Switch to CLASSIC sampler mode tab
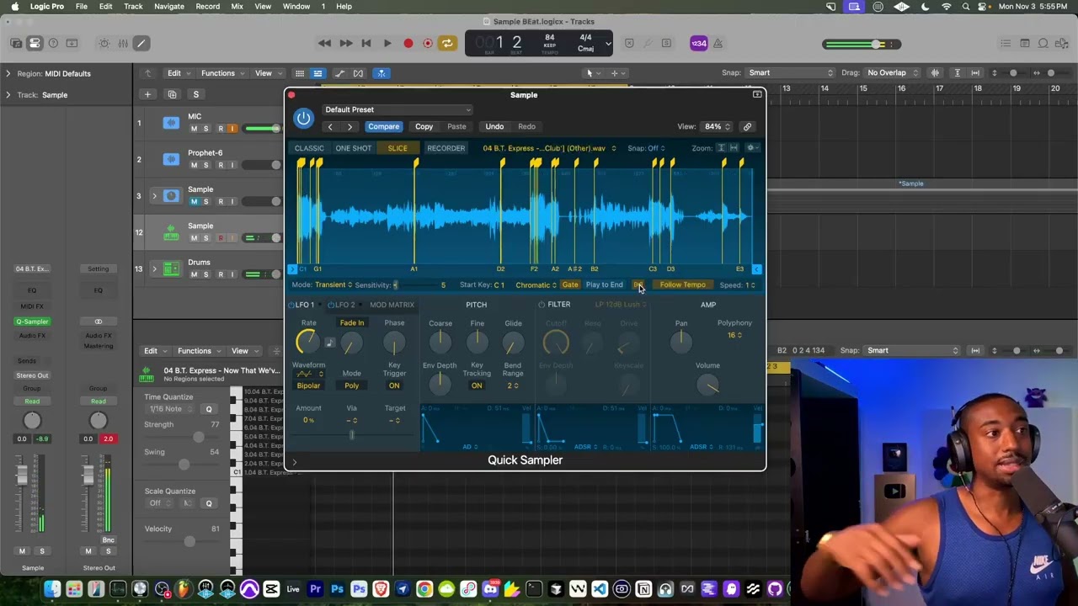This screenshot has width=1078, height=606. coord(309,148)
